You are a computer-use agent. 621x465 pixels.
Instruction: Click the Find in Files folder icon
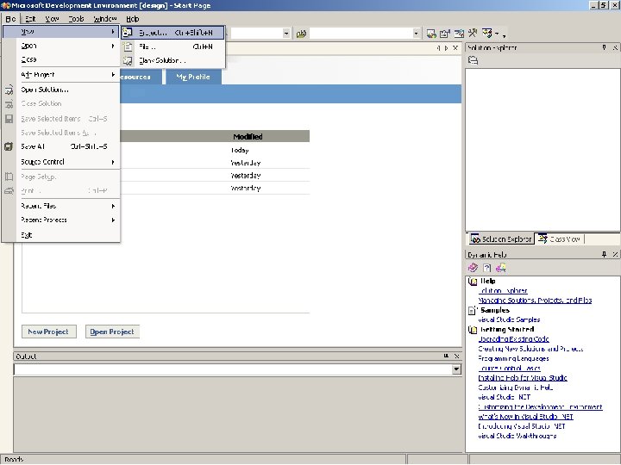click(301, 34)
